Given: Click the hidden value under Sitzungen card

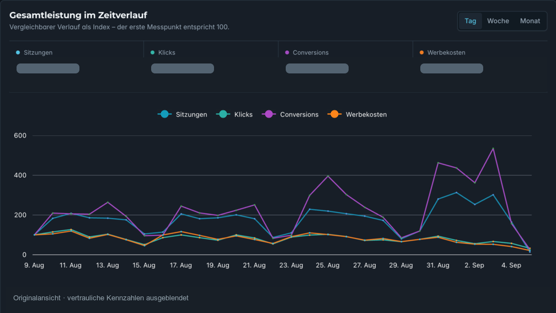Looking at the screenshot, I should coord(48,68).
